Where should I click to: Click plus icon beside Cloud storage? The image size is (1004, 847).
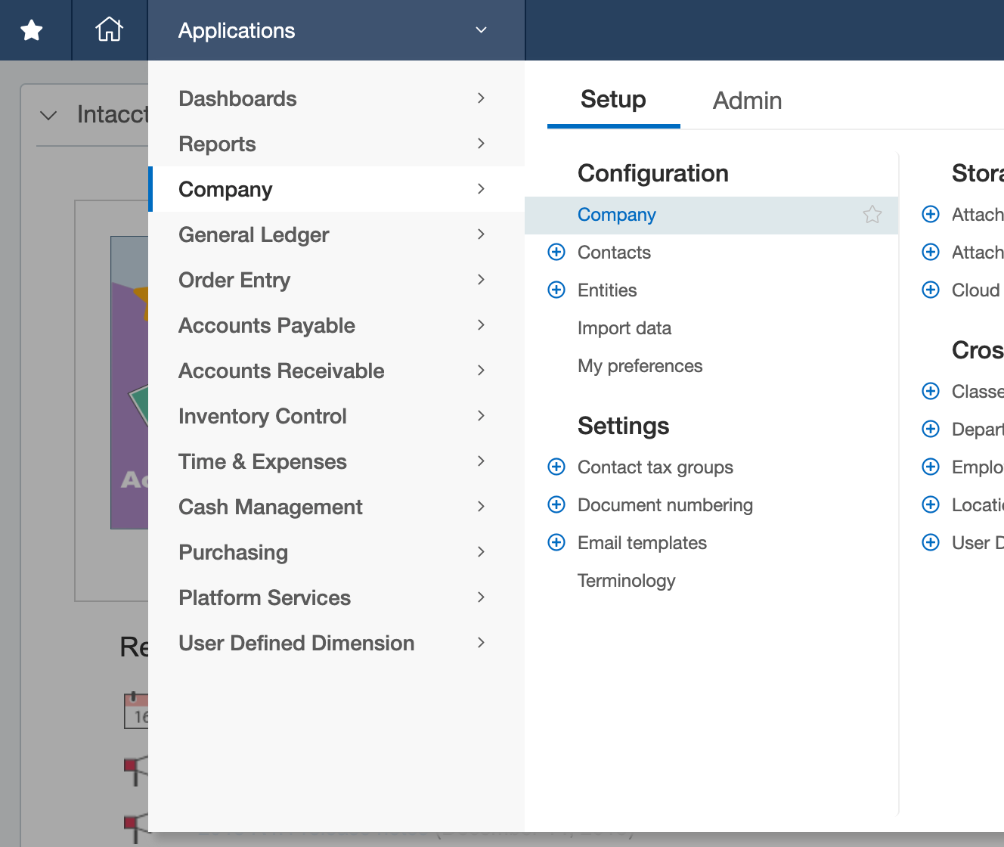pos(931,290)
